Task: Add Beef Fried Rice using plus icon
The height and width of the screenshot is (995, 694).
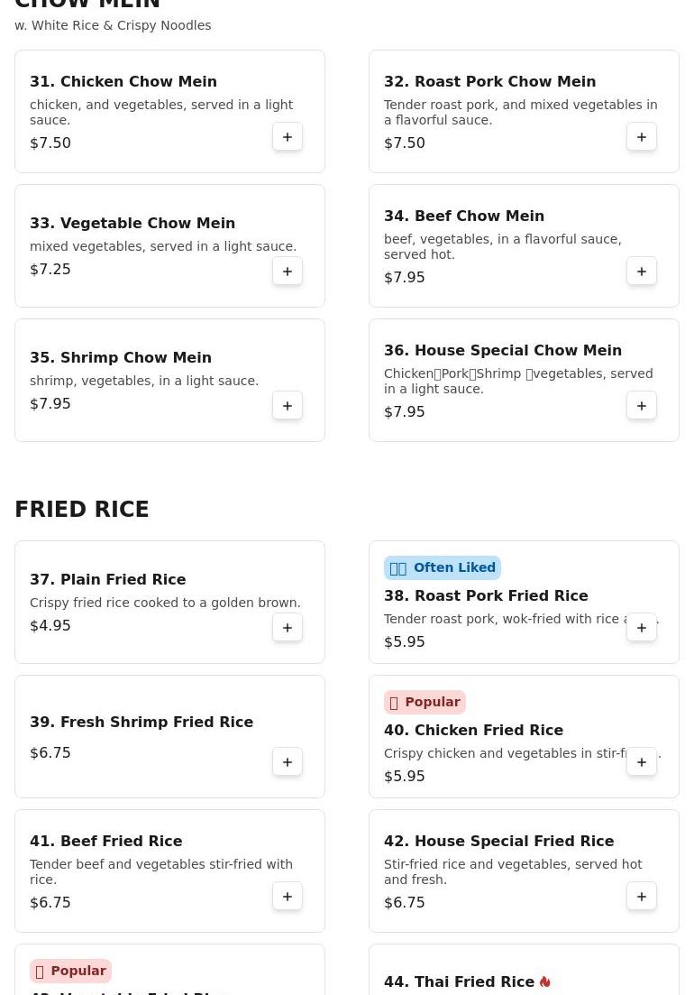Action: click(288, 897)
